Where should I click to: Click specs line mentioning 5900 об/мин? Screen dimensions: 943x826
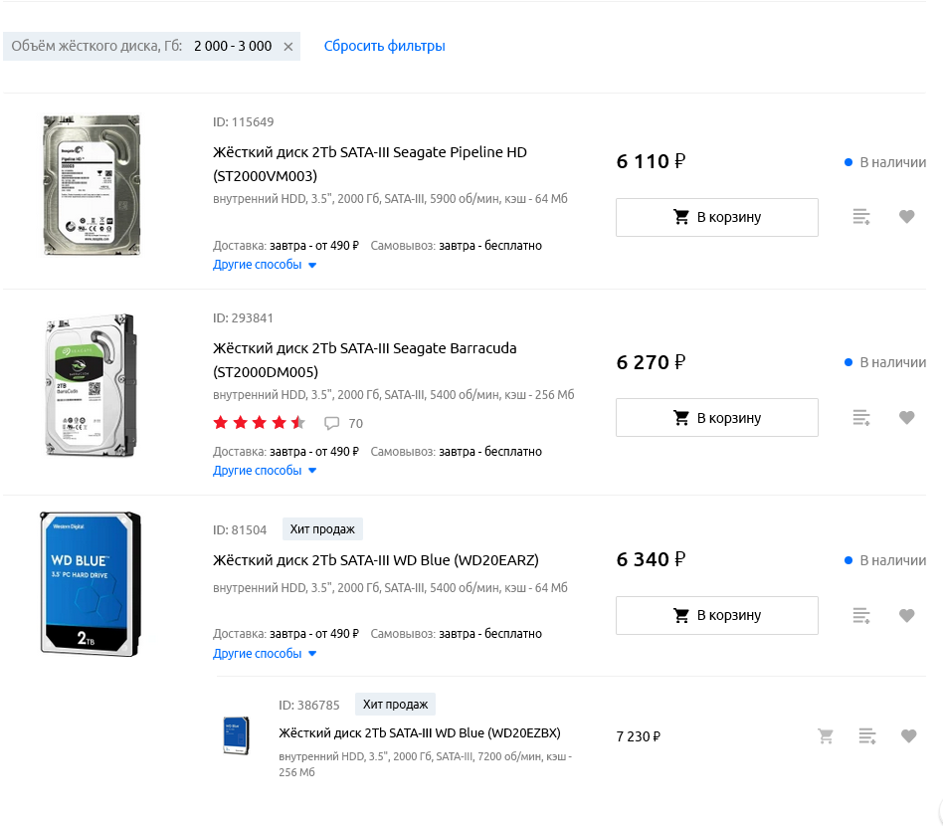coord(390,198)
